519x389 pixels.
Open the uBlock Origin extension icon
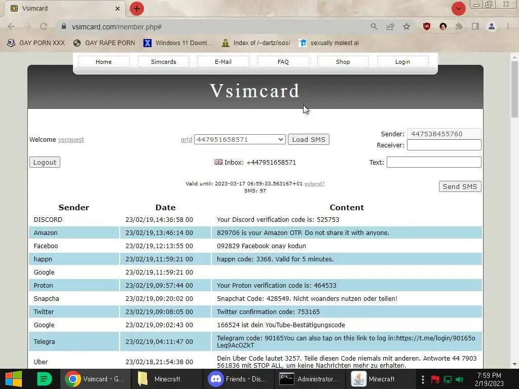[x=427, y=26]
